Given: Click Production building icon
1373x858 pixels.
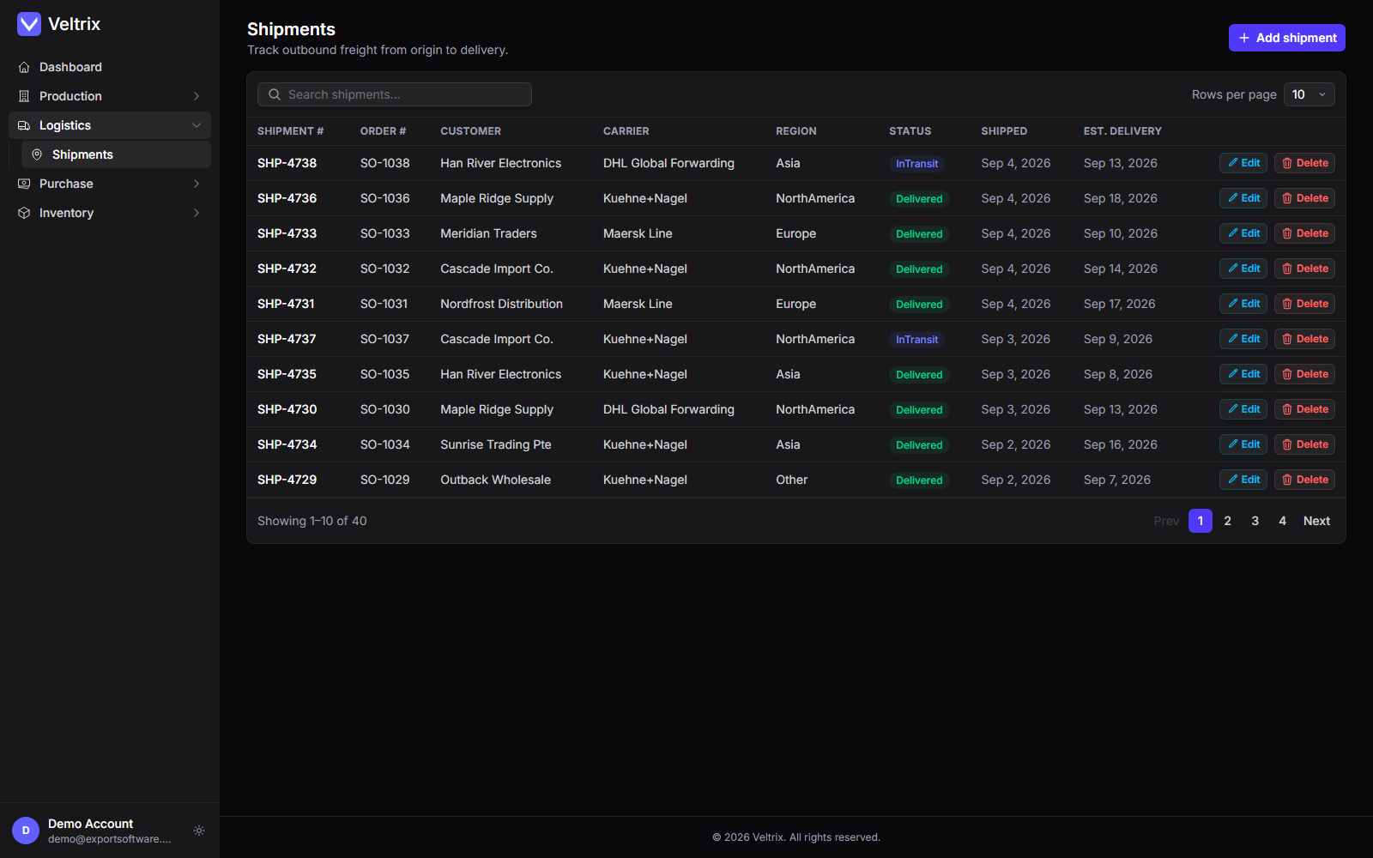Looking at the screenshot, I should pyautogui.click(x=24, y=96).
